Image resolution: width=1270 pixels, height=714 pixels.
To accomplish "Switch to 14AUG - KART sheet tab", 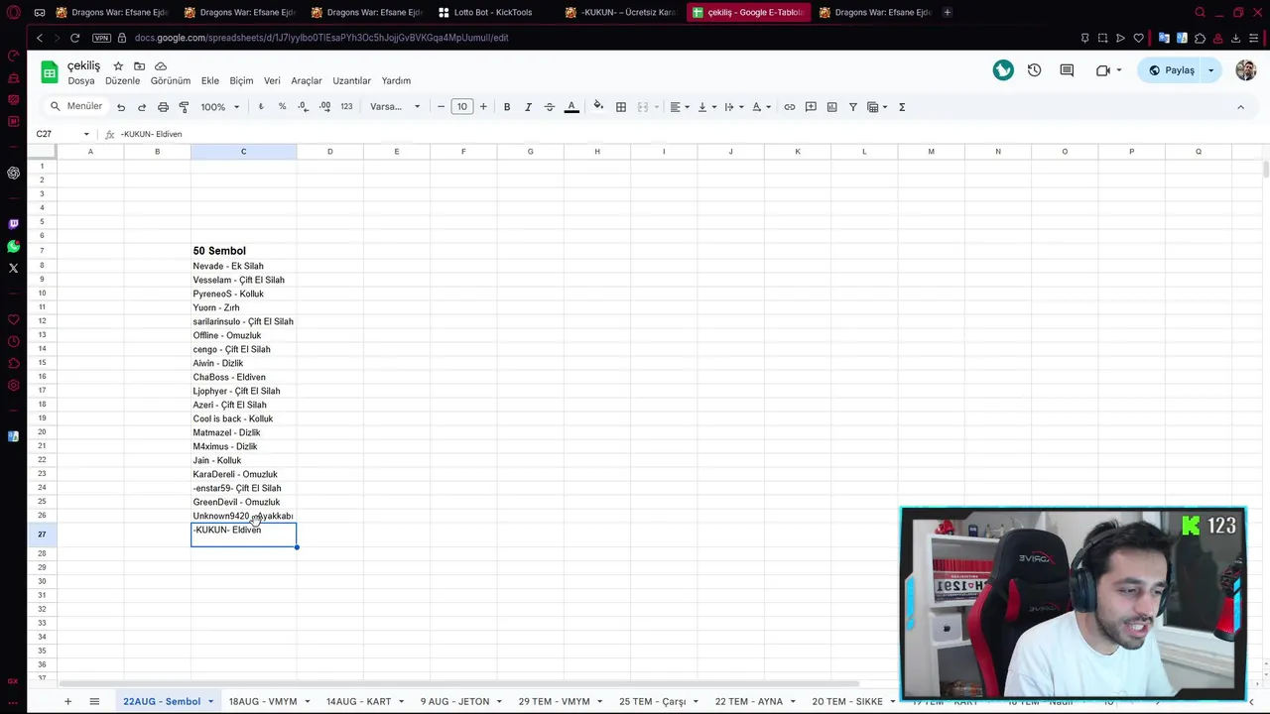I will coord(358,702).
